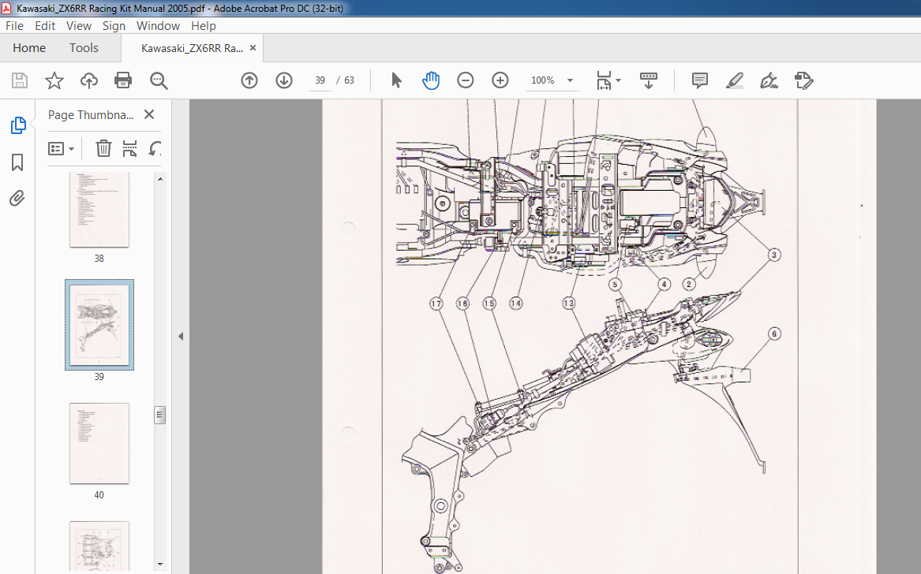
Task: Open the Bookmarks panel
Action: click(x=17, y=162)
